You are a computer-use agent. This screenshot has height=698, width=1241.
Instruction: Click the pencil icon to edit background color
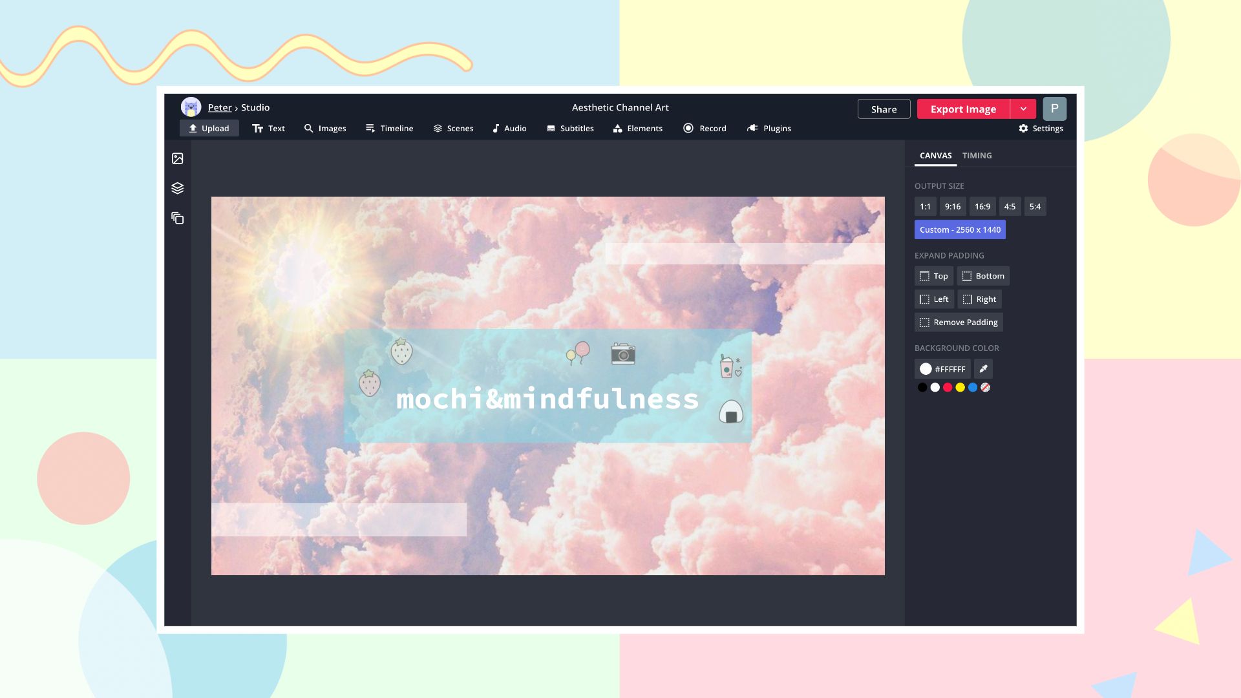(984, 368)
